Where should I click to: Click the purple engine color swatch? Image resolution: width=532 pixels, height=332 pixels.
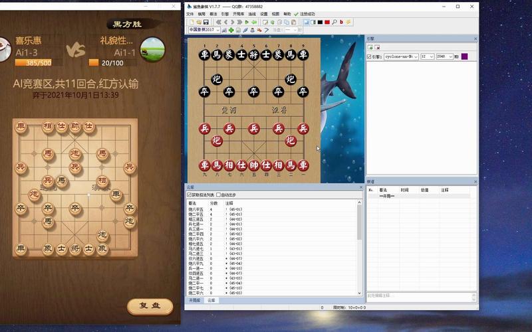pos(464,56)
